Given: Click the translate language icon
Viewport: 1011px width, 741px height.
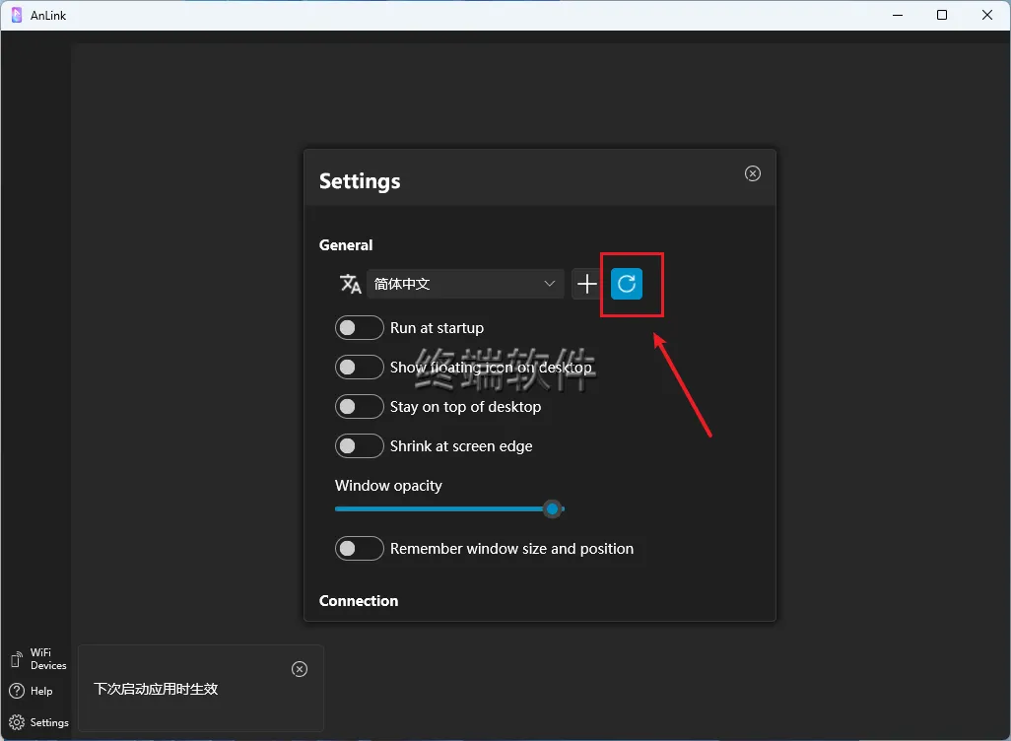Looking at the screenshot, I should (350, 284).
